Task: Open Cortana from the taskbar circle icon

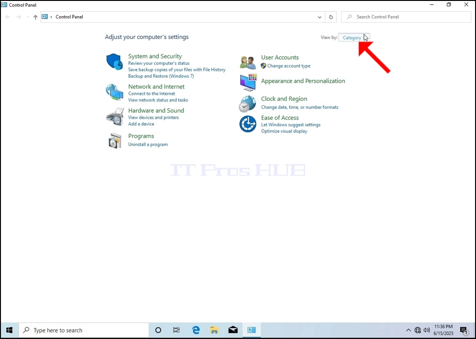Action: 158,330
